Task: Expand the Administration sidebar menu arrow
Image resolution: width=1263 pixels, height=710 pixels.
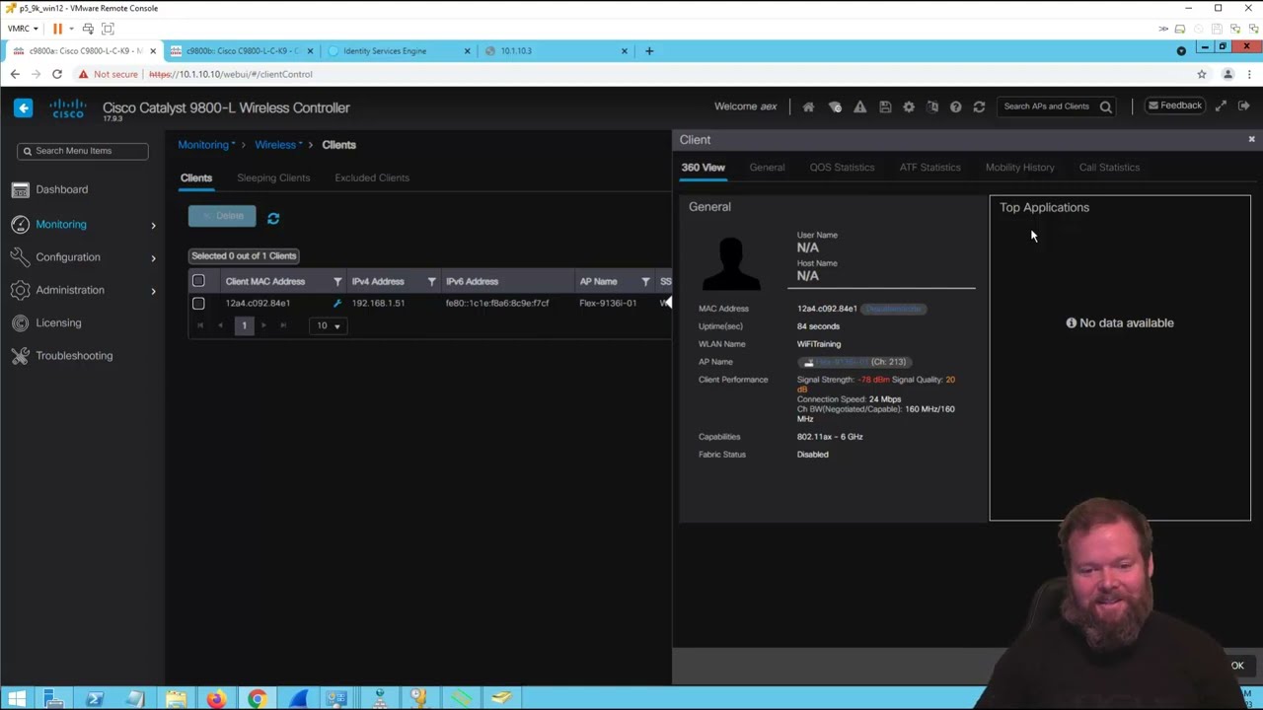Action: tap(153, 291)
